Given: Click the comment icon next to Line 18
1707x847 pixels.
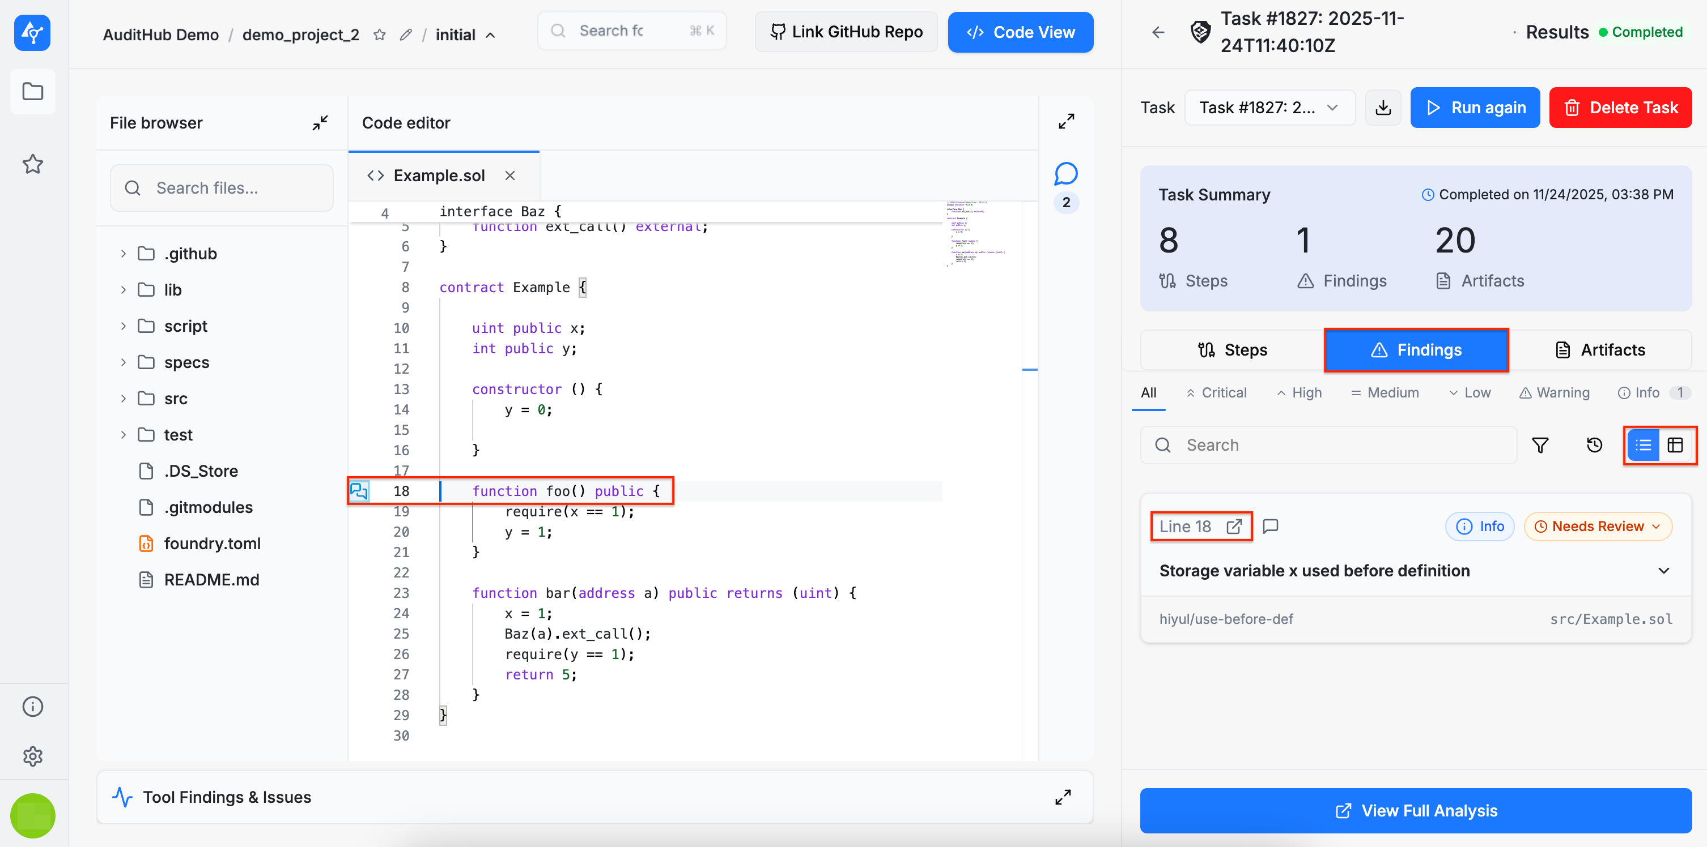Looking at the screenshot, I should point(1270,526).
